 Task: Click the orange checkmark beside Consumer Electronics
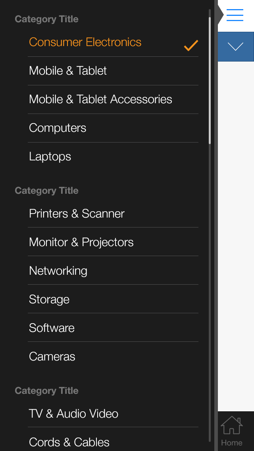click(x=190, y=45)
